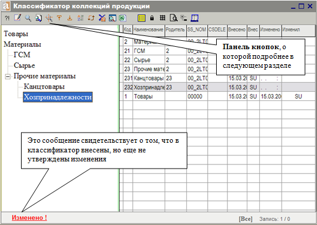Image resolution: width=317 pixels, height=225 pixels.
Task: Click the yellow list view icon
Action: [x=142, y=18]
